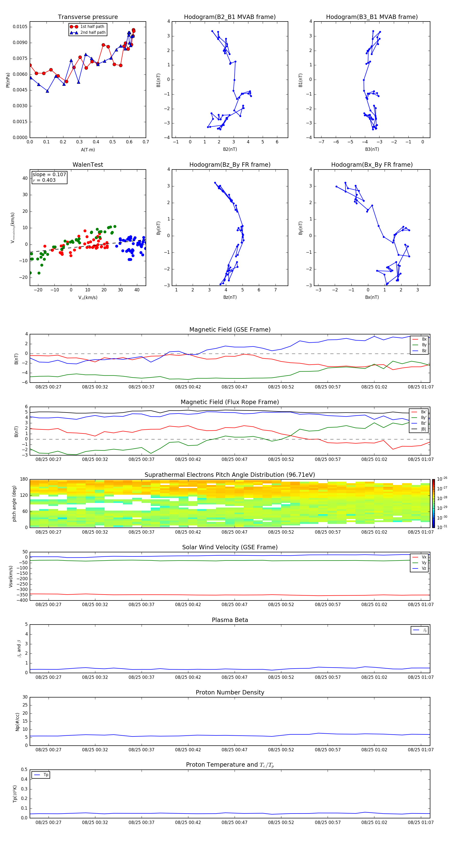The image size is (460, 845).
Task: Select the Bx entry in GSE legend
Action: 419,339
